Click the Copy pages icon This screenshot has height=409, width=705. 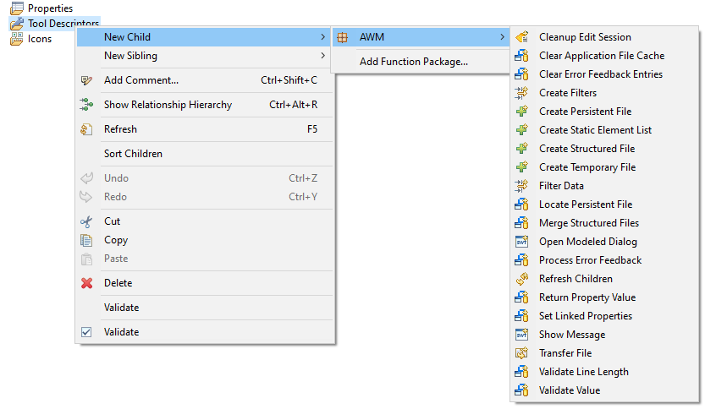86,240
